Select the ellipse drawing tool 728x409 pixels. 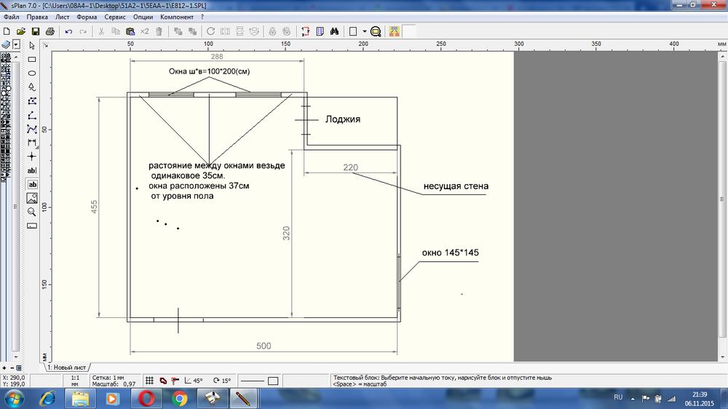[x=32, y=73]
